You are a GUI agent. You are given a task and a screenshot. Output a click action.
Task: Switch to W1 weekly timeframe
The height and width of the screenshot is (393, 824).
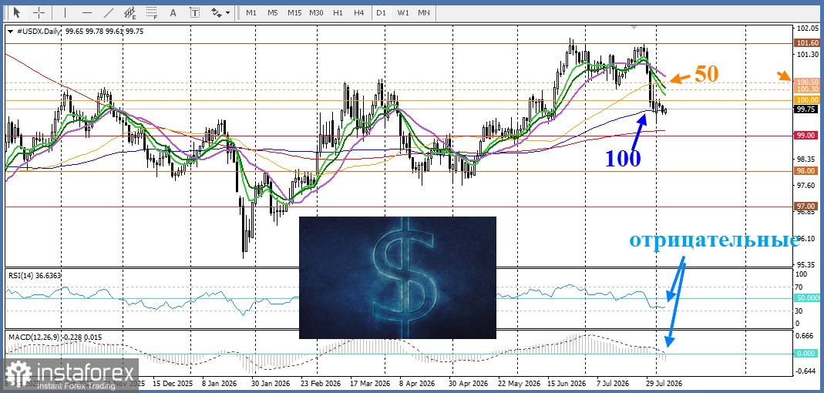403,12
